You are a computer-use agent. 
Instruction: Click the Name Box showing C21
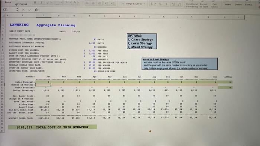pos(9,10)
